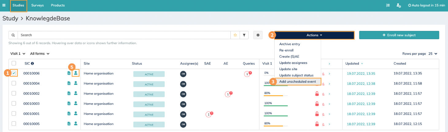
Task: Click the red lock icon for 00010003
Action: (317, 104)
